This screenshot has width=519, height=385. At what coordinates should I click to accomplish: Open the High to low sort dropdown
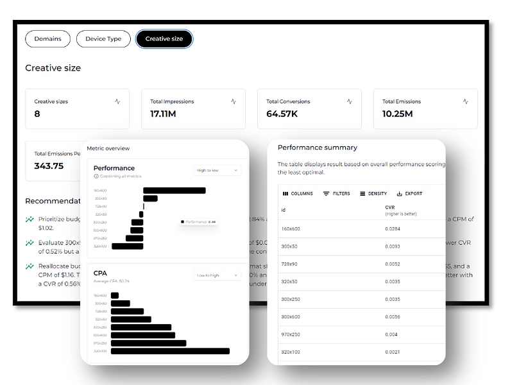pos(217,170)
